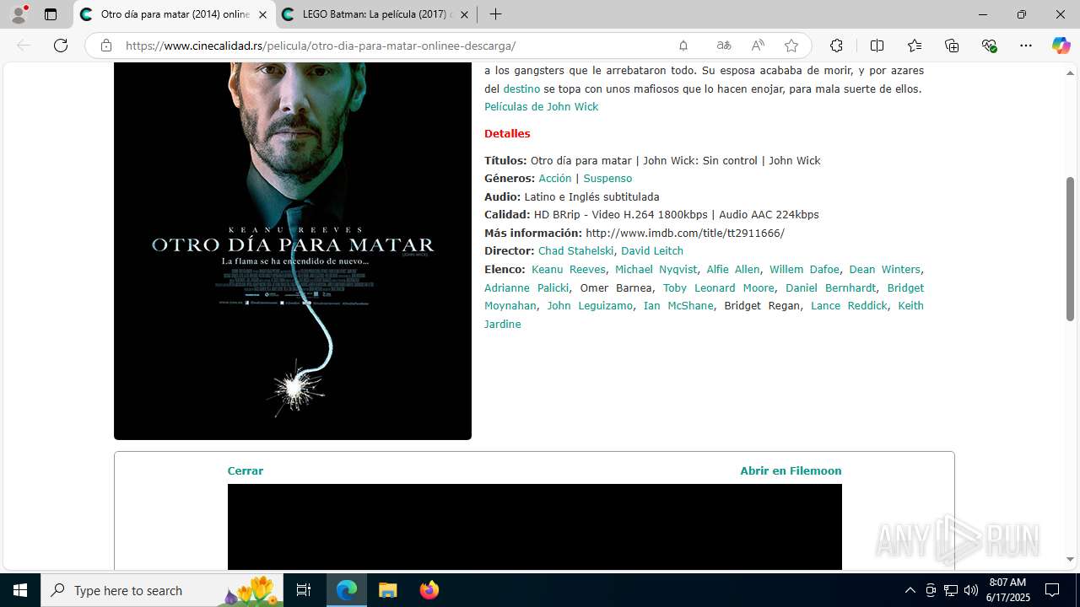This screenshot has height=607, width=1080.
Task: Open 'Lance Reddick' cast link
Action: (849, 305)
